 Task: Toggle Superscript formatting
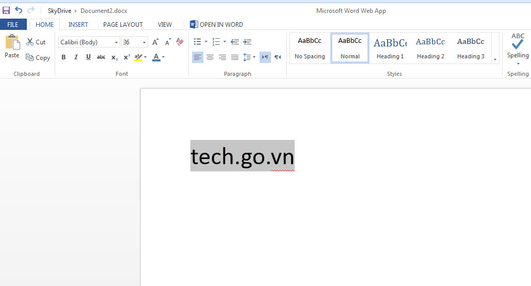(126, 57)
